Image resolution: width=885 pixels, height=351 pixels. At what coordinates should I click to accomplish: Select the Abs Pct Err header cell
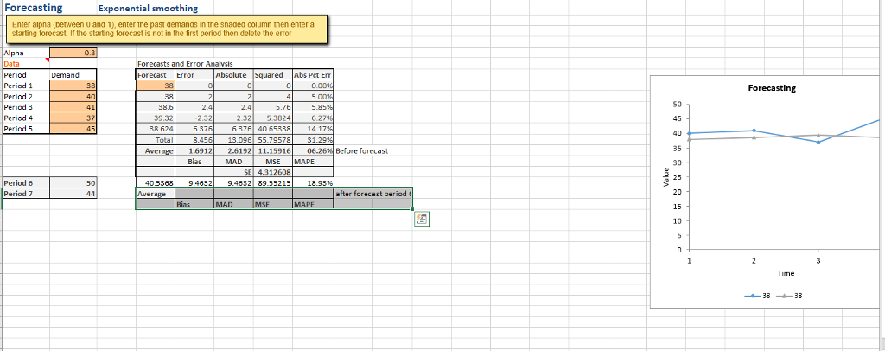pos(313,74)
